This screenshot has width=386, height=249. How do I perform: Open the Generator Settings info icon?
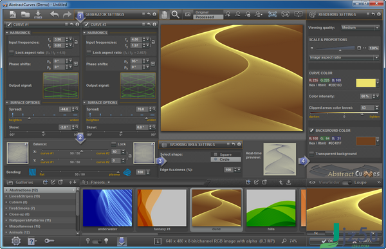pyautogui.click(x=154, y=15)
